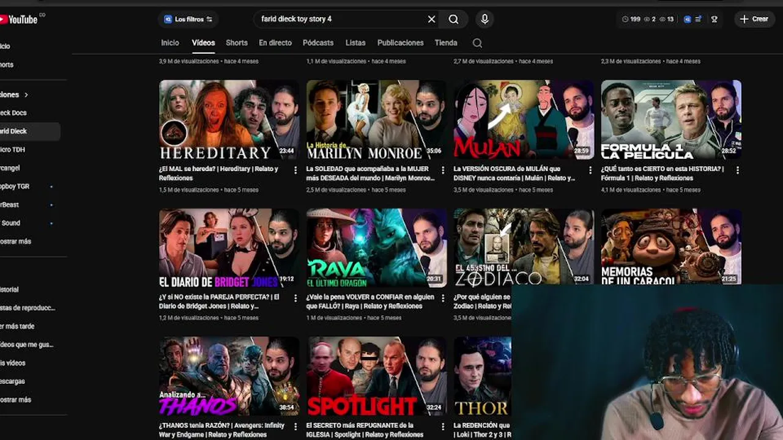
Task: Click title '¿Vale la pena VOLVER a CONFIAR'
Action: pyautogui.click(x=370, y=302)
